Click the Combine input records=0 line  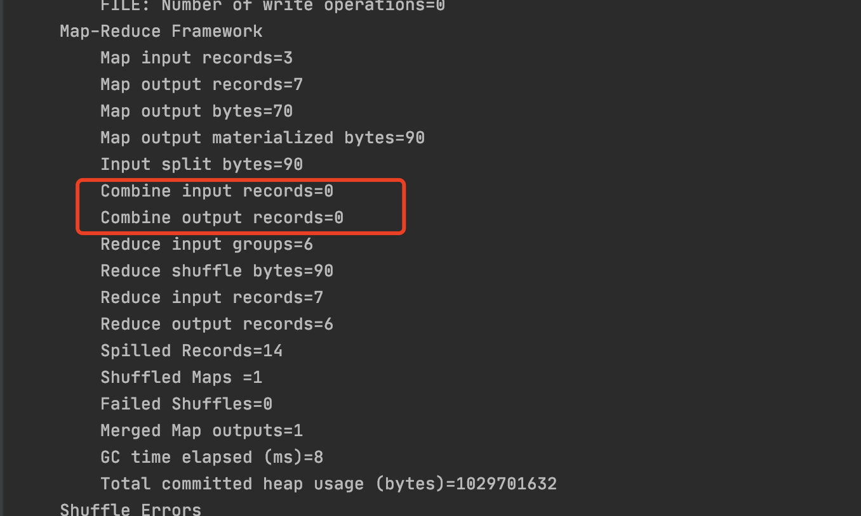pos(217,191)
